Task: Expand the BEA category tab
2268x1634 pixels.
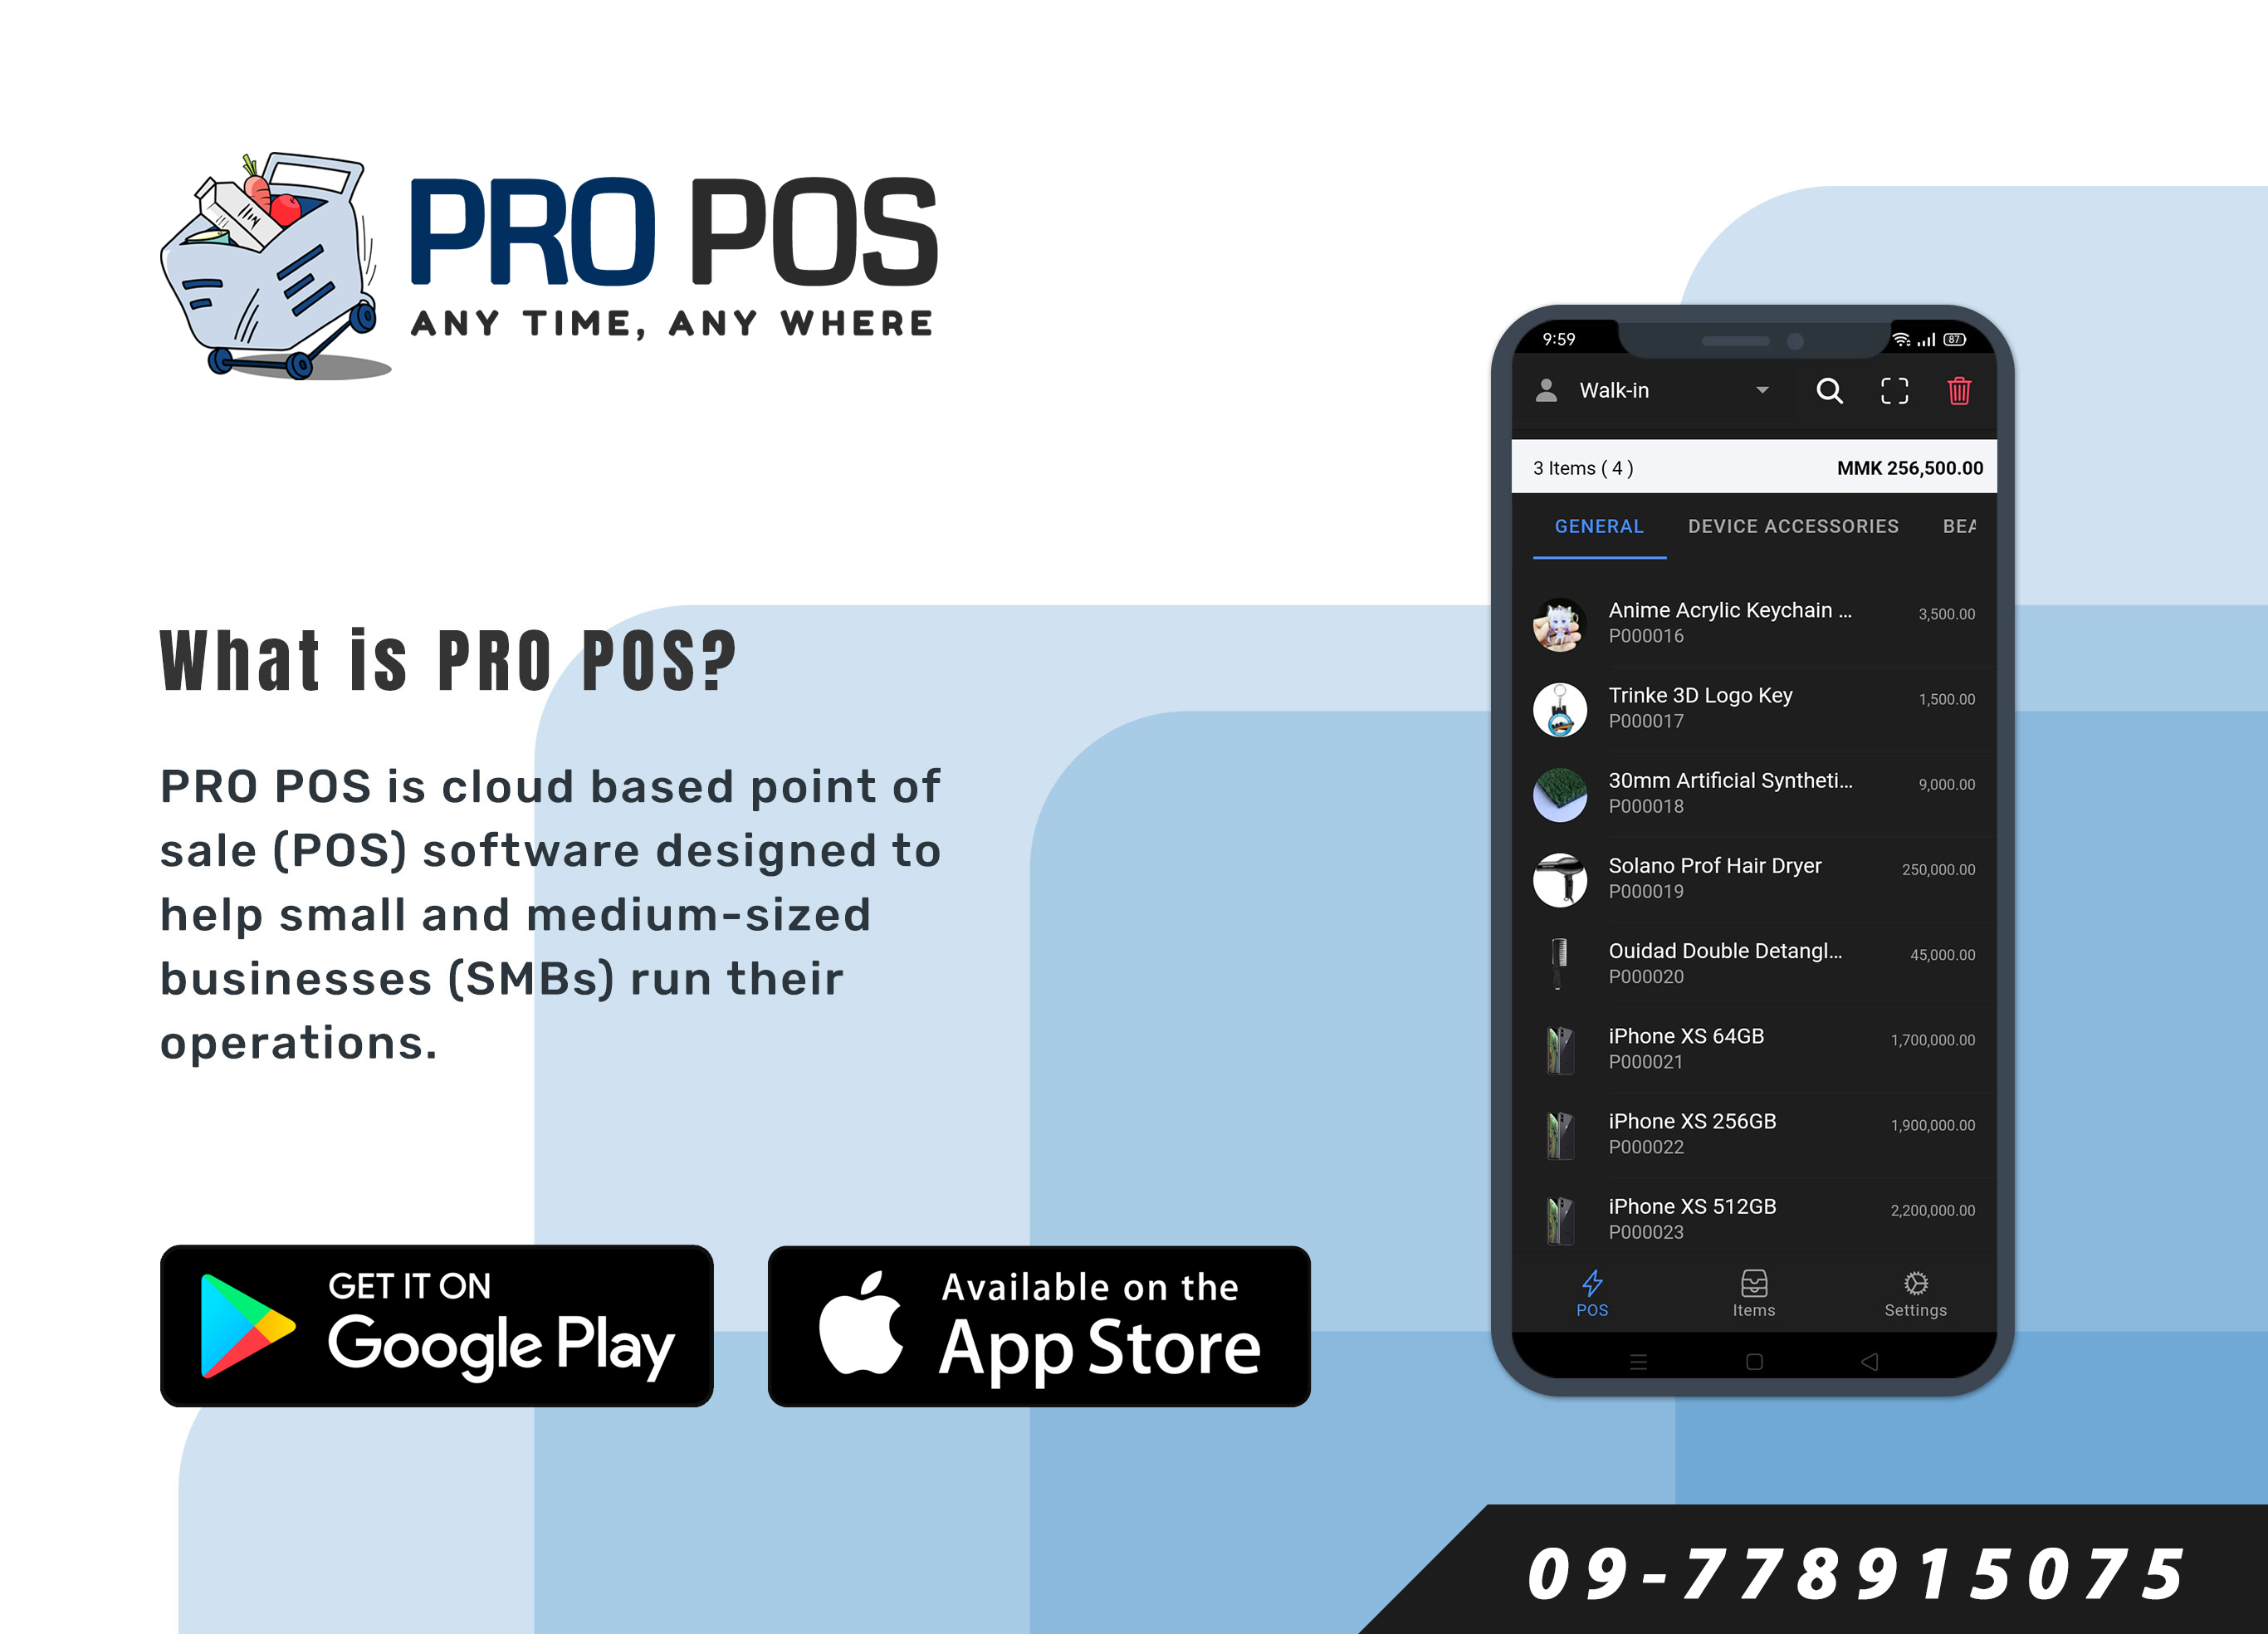Action: click(x=1965, y=526)
